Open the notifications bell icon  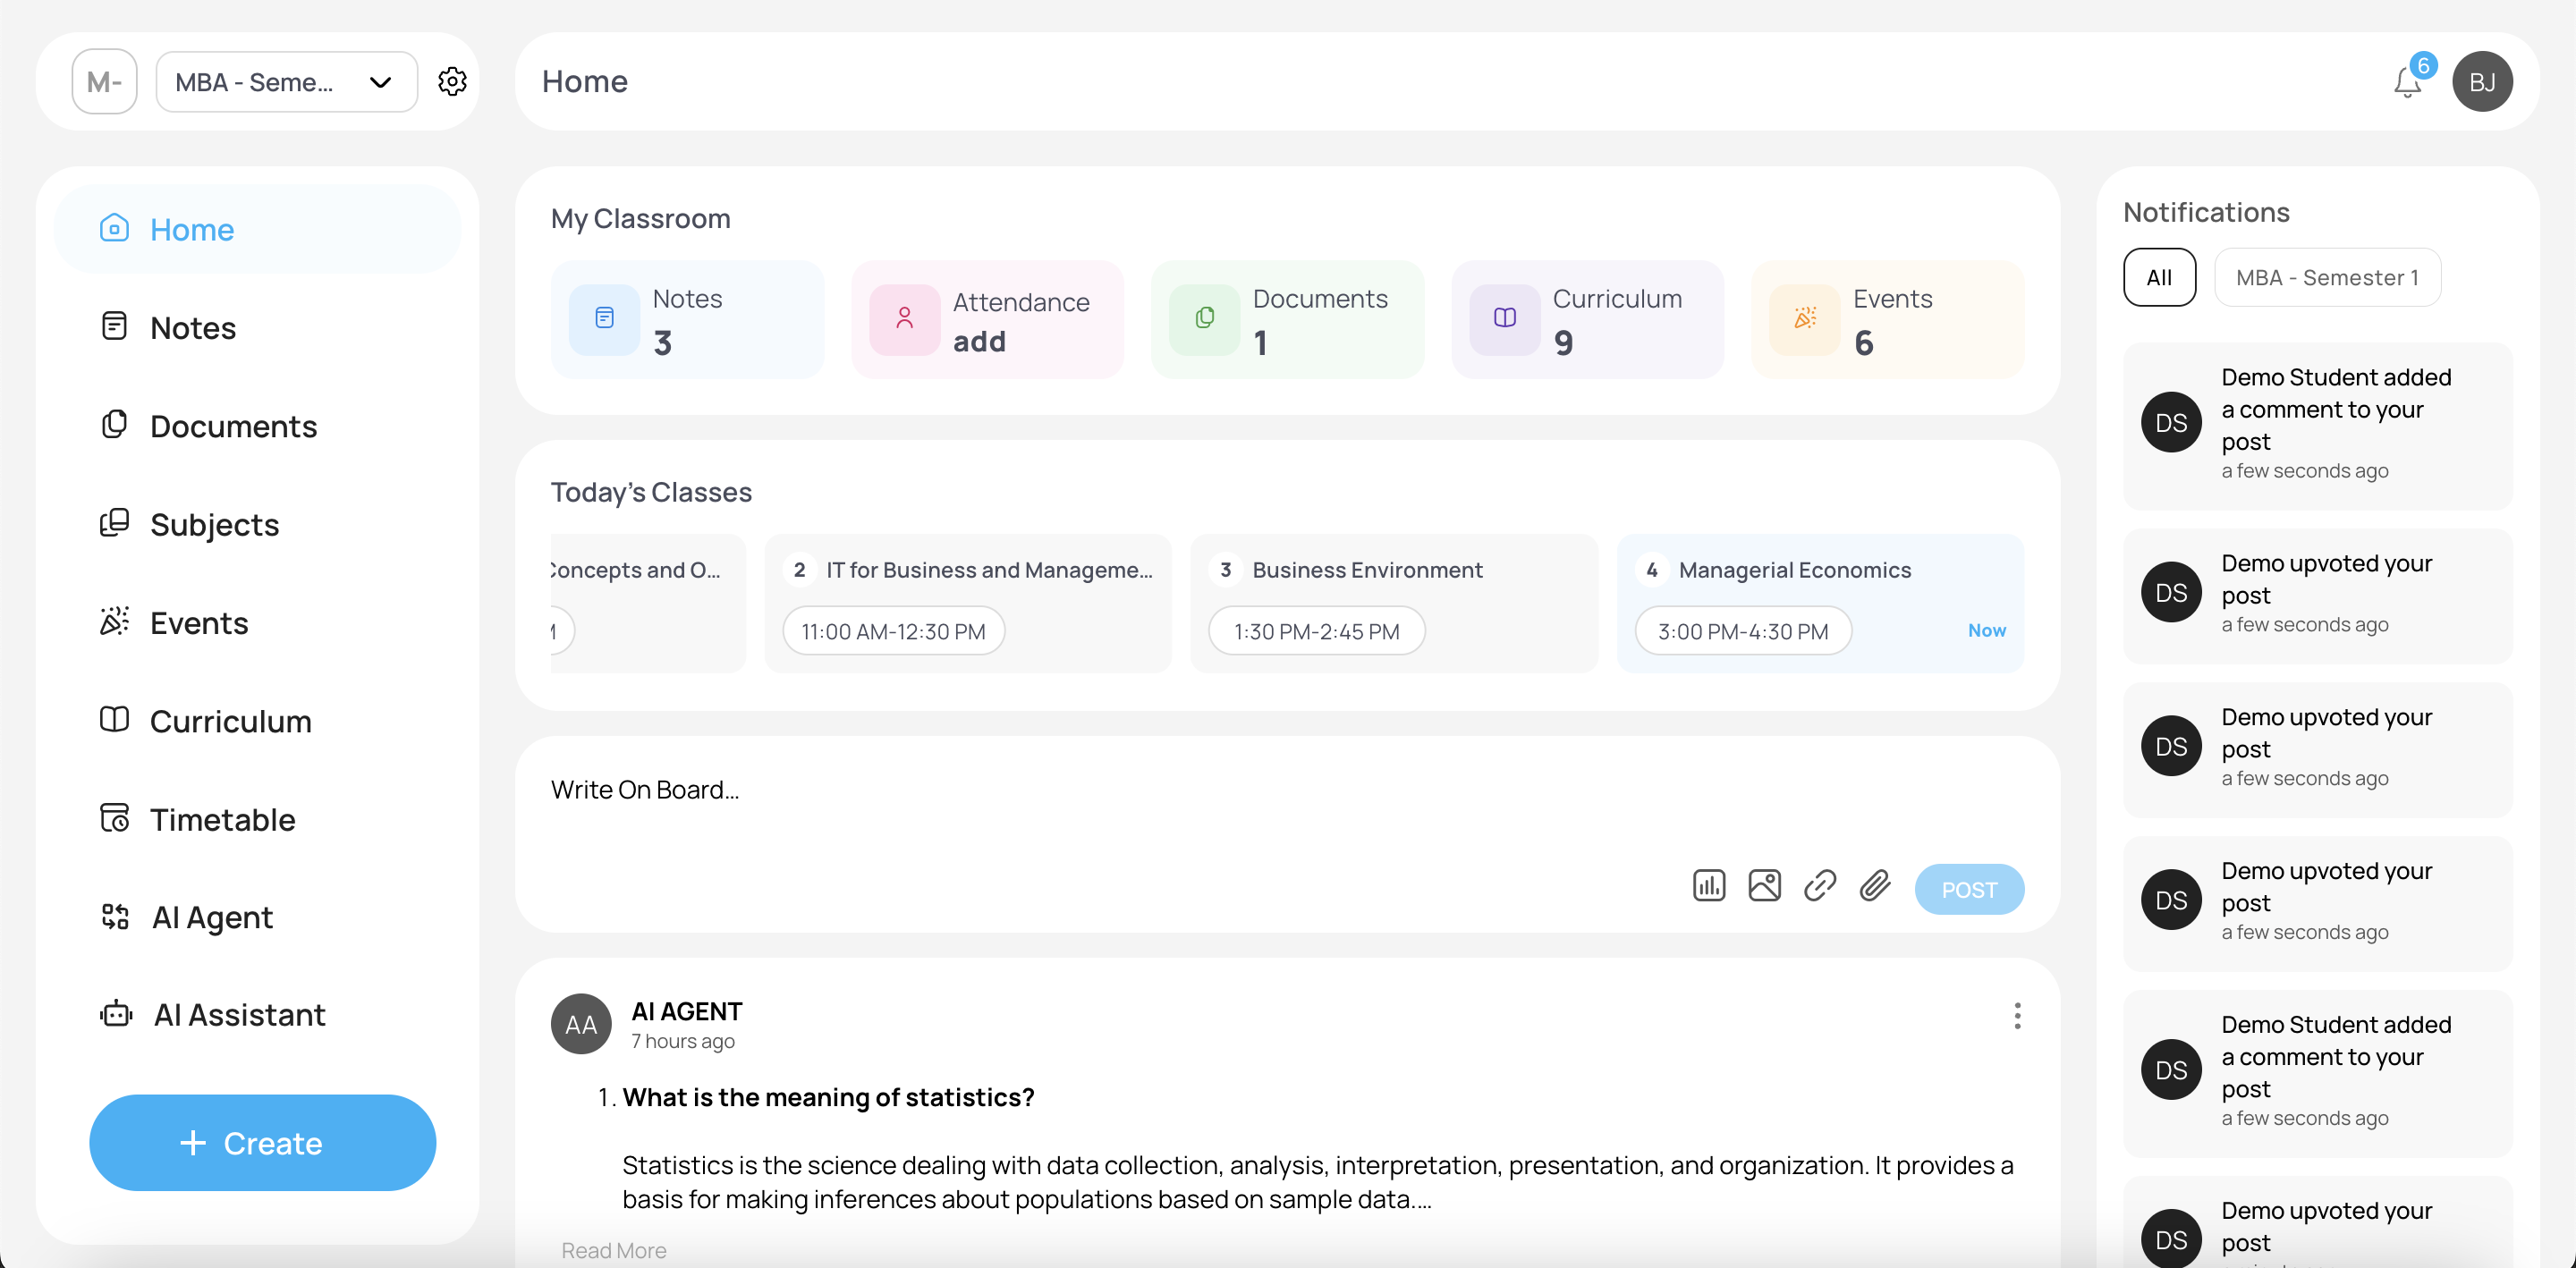coord(2407,82)
